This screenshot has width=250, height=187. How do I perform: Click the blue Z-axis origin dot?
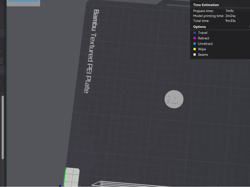60,186
